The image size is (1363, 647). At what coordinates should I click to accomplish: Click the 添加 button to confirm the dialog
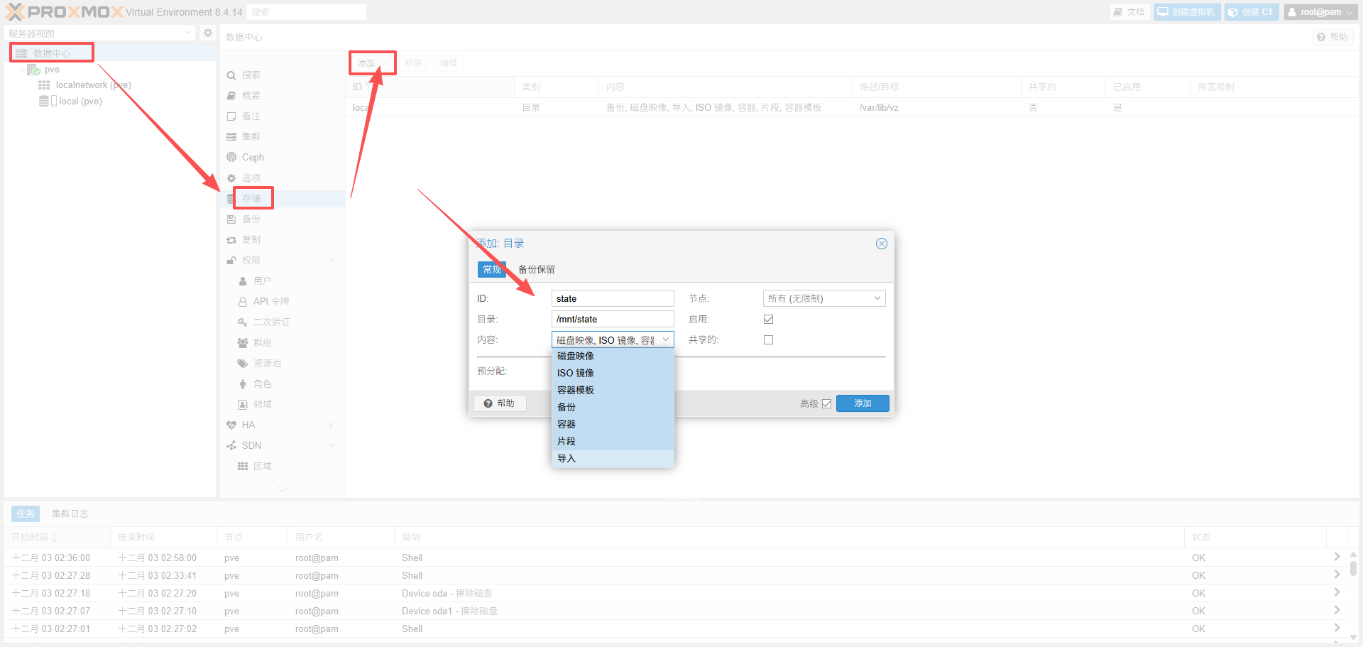pyautogui.click(x=862, y=403)
